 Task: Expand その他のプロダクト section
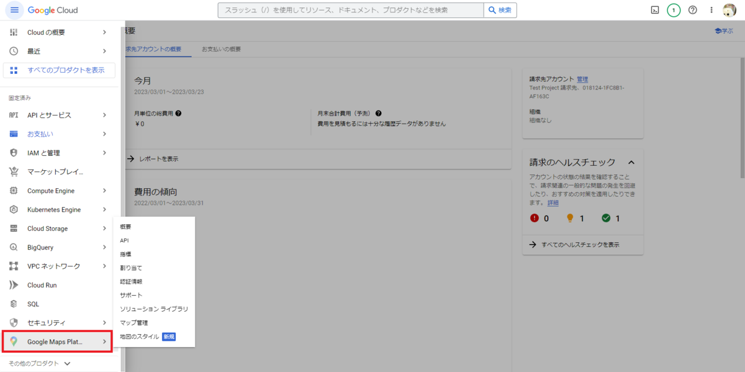coord(40,363)
